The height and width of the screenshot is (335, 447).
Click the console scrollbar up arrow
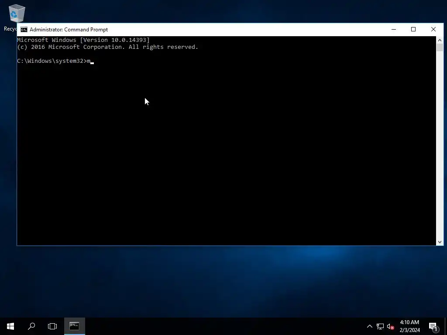pos(440,40)
